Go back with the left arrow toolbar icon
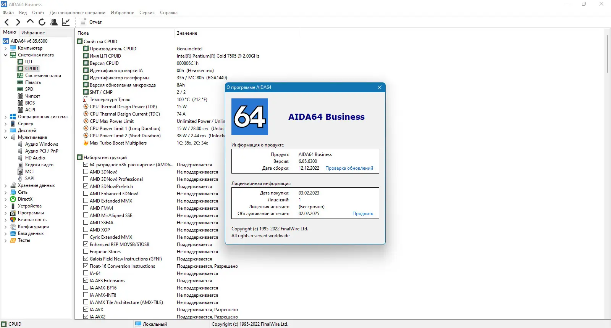The image size is (611, 328). [x=6, y=22]
